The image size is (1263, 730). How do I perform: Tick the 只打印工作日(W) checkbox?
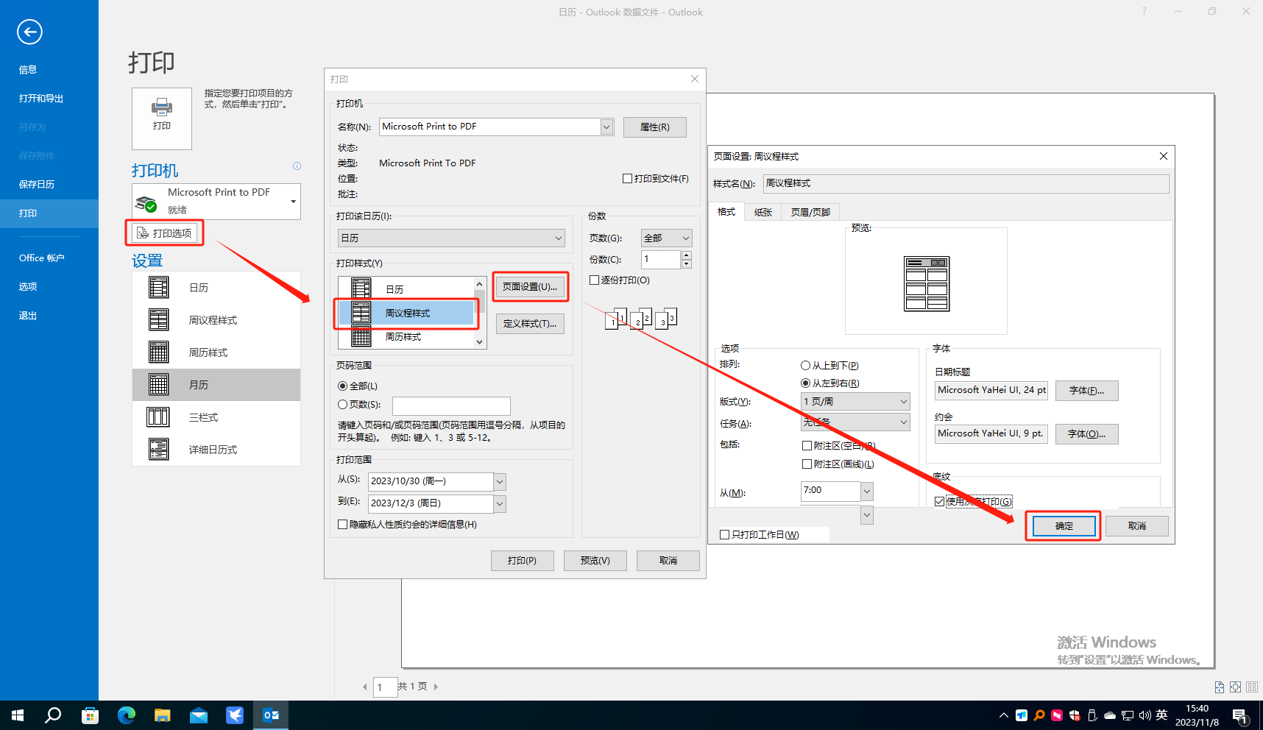pos(724,535)
